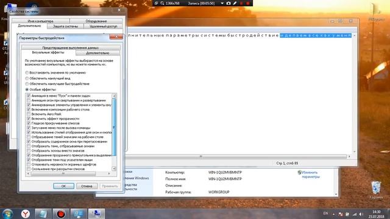
Task: Open the Дополнительно tab in performance options
Action: click(x=97, y=53)
